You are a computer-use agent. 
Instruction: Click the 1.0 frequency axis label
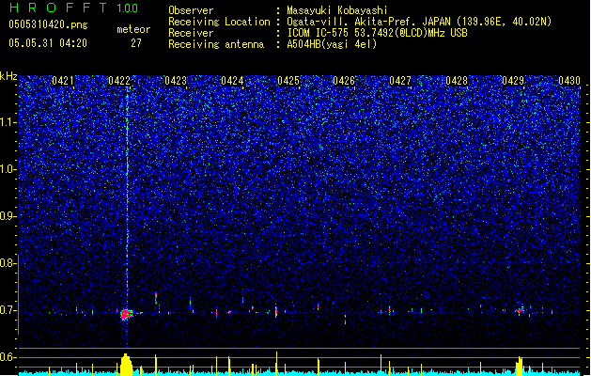click(x=8, y=169)
